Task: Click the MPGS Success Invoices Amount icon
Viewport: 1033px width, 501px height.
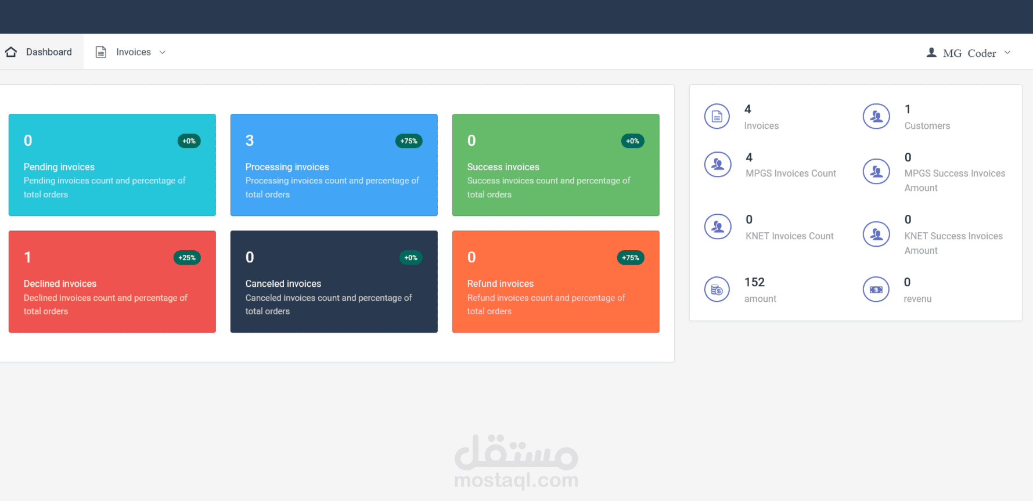Action: [x=876, y=172]
